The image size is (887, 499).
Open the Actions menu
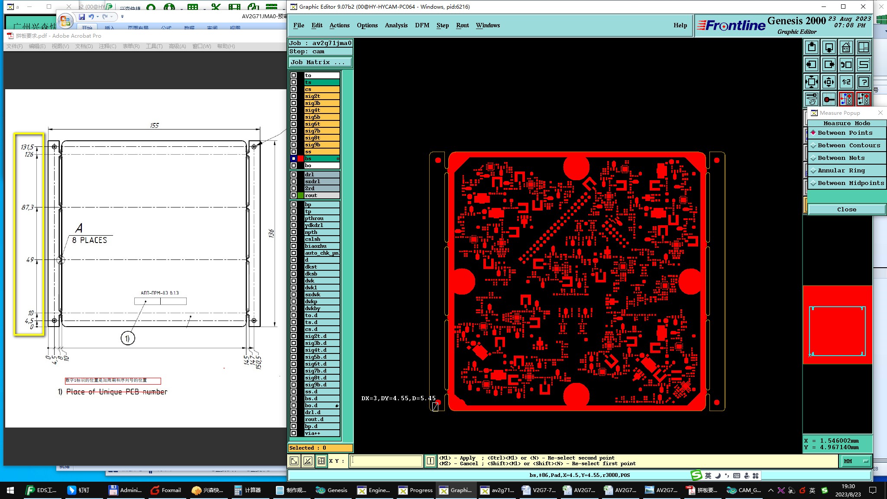click(x=339, y=26)
